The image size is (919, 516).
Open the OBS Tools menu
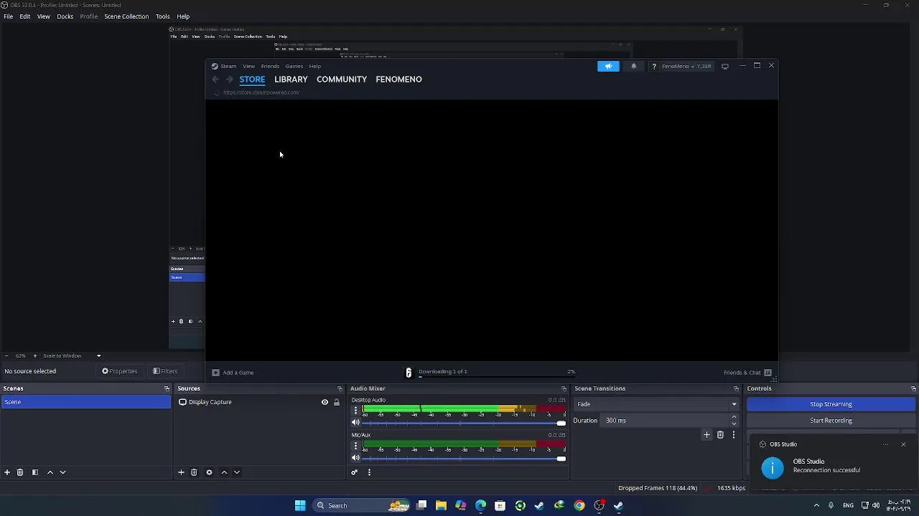click(x=162, y=16)
